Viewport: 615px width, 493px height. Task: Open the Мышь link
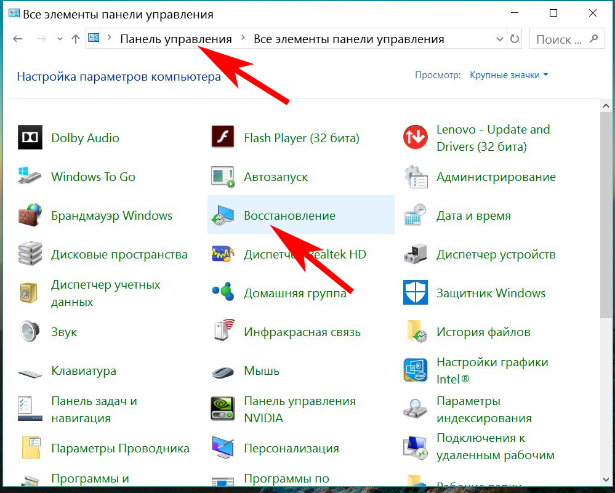[x=262, y=371]
